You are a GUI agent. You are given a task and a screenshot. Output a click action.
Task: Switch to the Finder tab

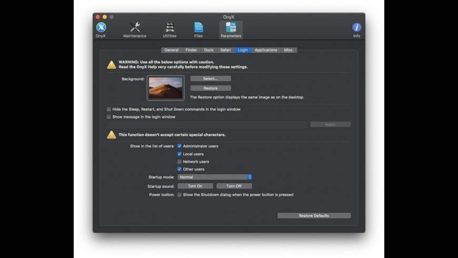click(191, 50)
